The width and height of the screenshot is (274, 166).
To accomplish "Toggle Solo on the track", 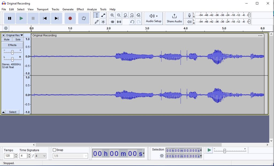I will click(x=18, y=40).
